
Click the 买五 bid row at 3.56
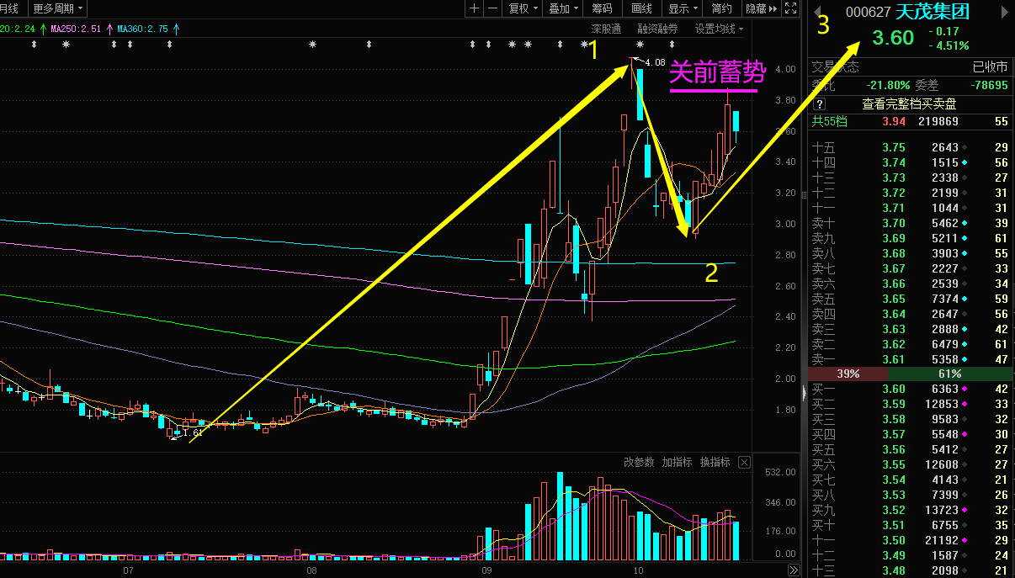909,449
